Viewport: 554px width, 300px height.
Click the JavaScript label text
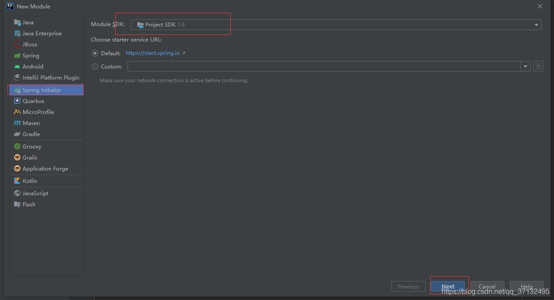click(35, 194)
